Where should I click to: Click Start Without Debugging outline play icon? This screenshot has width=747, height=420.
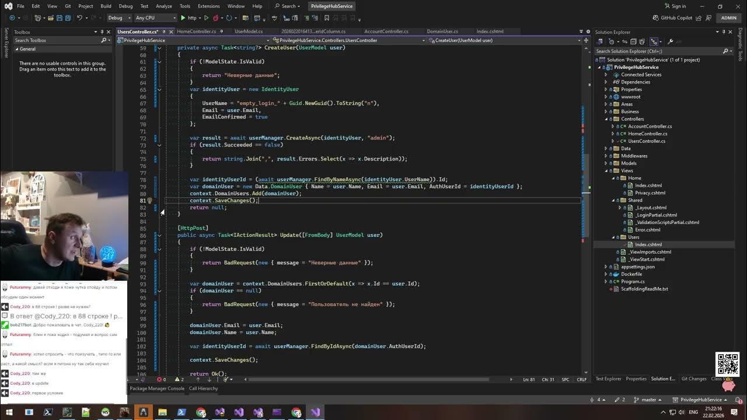(207, 17)
